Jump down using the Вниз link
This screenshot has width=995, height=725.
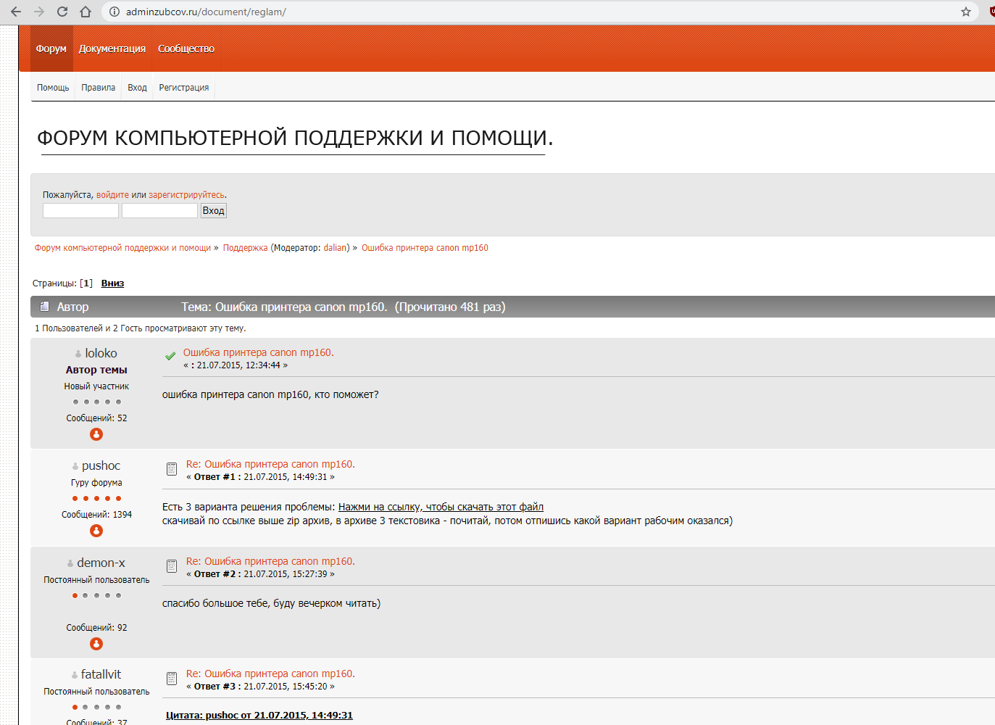(x=112, y=283)
